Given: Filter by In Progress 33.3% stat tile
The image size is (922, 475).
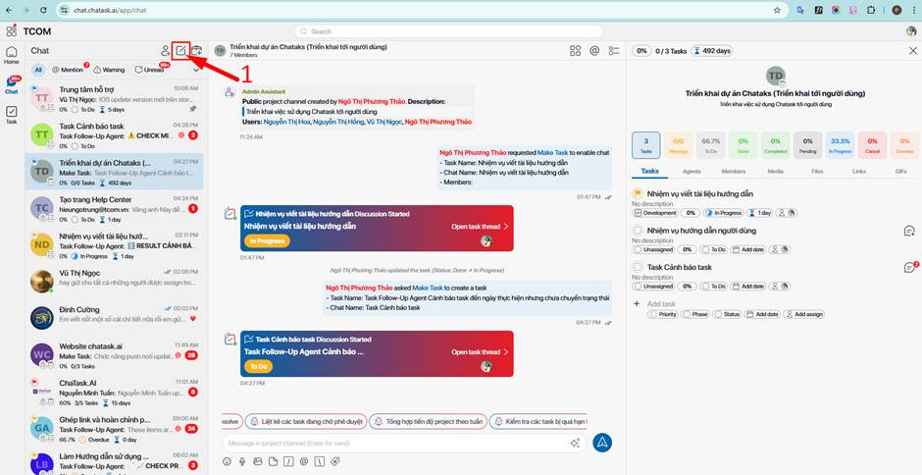Looking at the screenshot, I should (x=840, y=145).
